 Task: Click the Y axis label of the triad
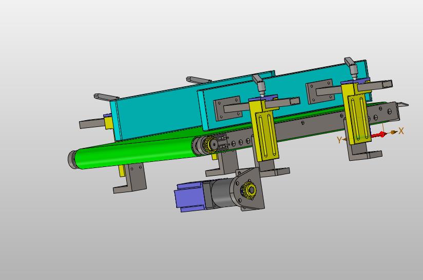tap(339, 140)
